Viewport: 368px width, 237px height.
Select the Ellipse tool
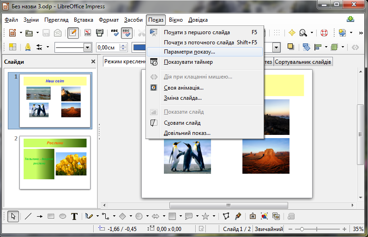[x=62, y=216]
